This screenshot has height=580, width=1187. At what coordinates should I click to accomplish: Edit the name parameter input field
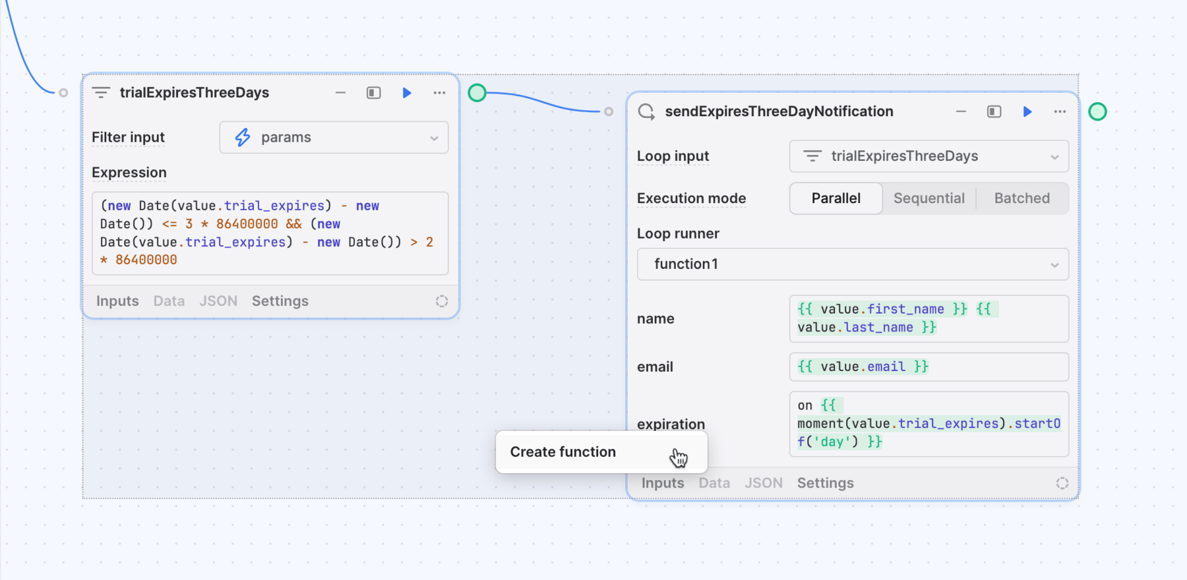tap(929, 319)
